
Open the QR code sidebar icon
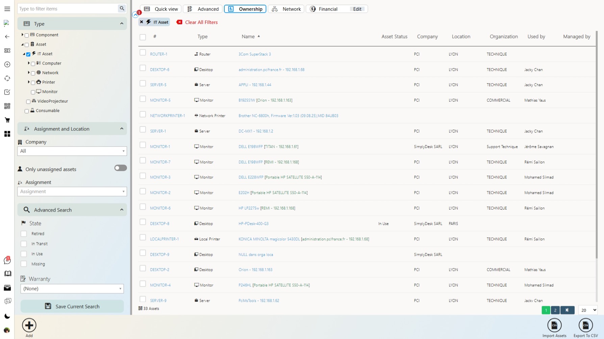pos(7,106)
